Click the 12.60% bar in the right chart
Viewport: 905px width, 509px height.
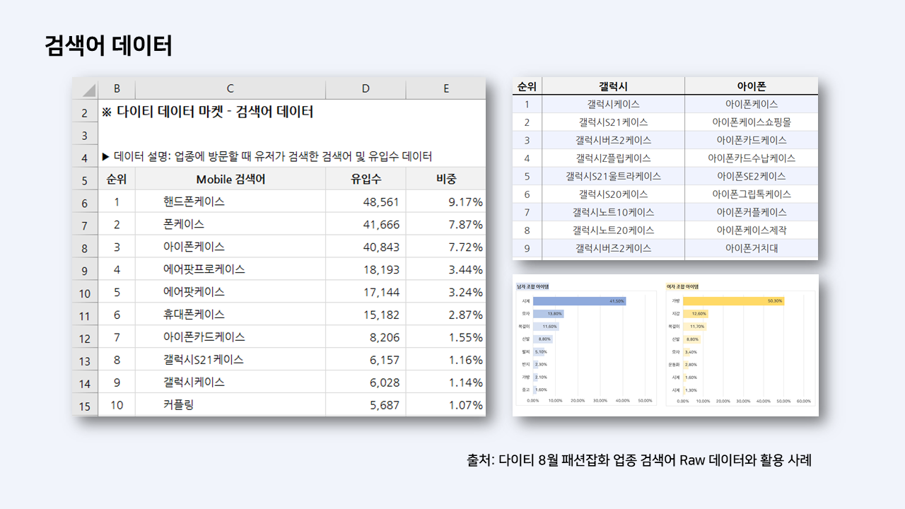pos(696,314)
